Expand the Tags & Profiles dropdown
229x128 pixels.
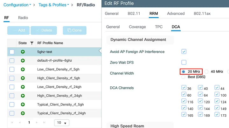[54, 5]
